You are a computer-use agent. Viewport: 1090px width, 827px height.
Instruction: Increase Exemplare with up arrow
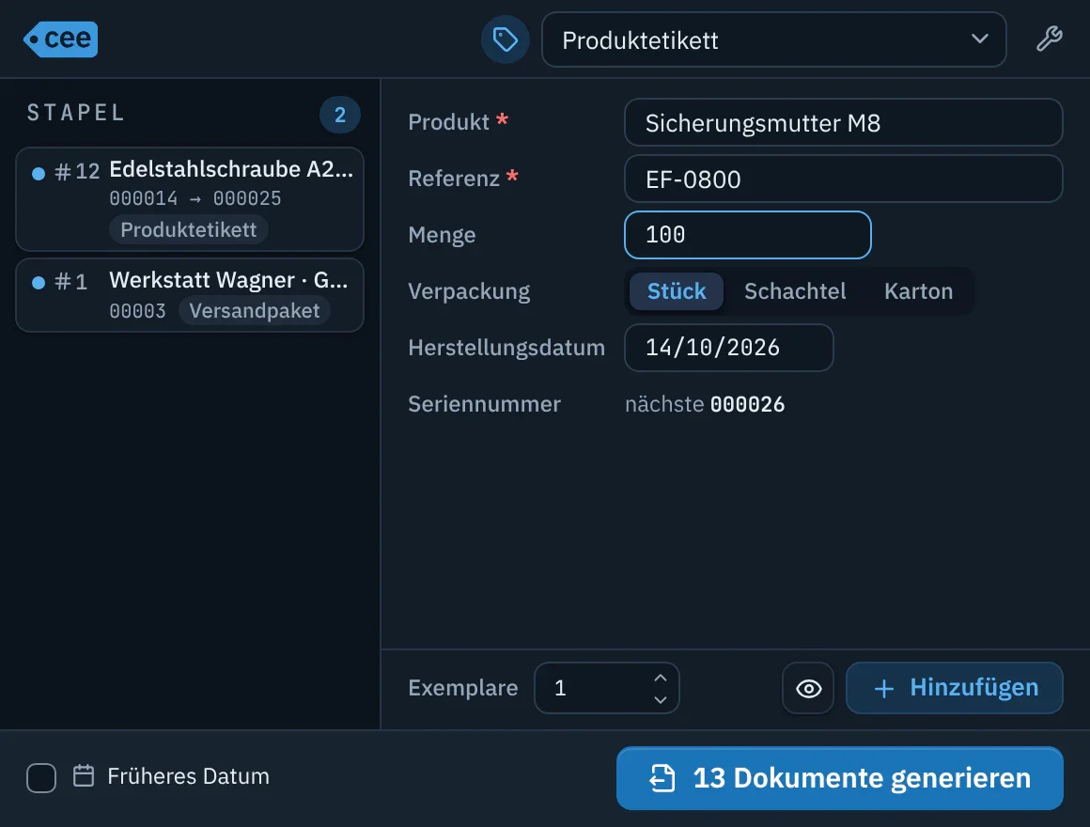(x=661, y=678)
